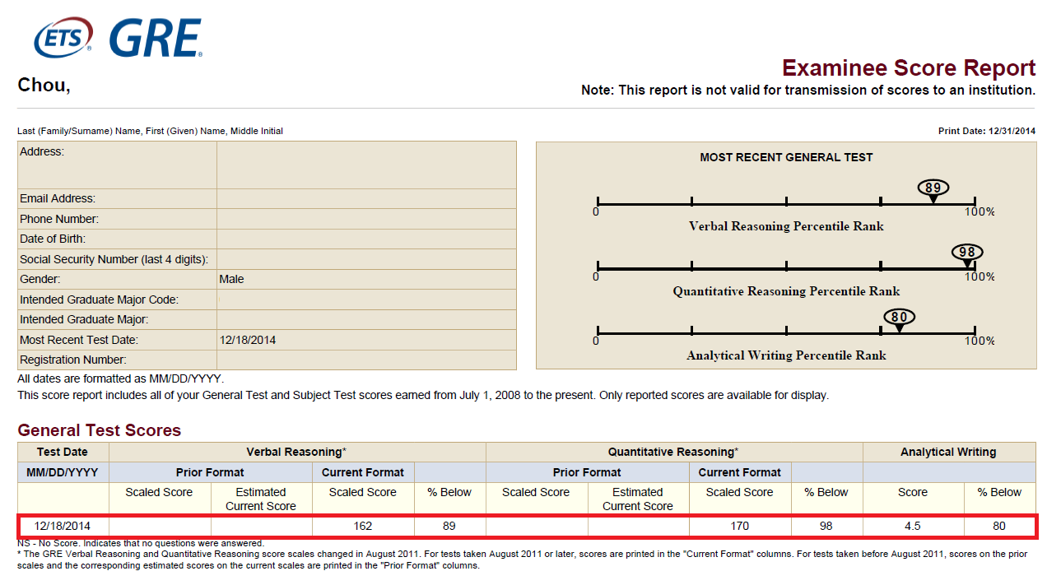Screen dimensions: 1061x585
Task: Click the "Gender:" label
Action: [40, 279]
